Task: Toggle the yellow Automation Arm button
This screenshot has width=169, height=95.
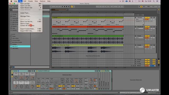Action: click(x=72, y=7)
